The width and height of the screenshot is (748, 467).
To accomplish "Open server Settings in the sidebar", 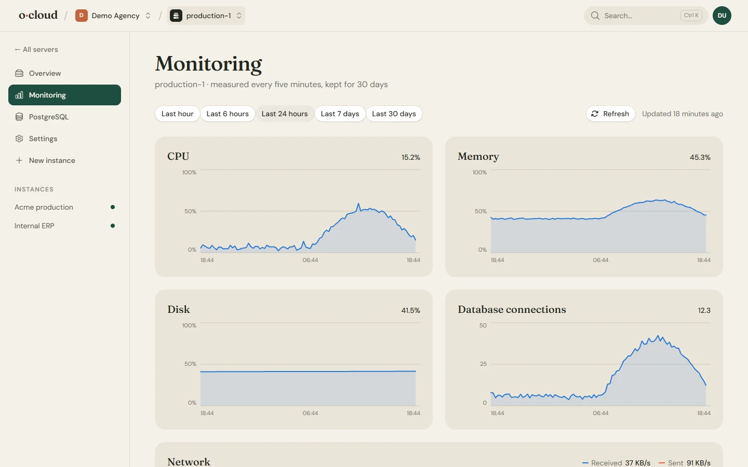I will [x=64, y=139].
